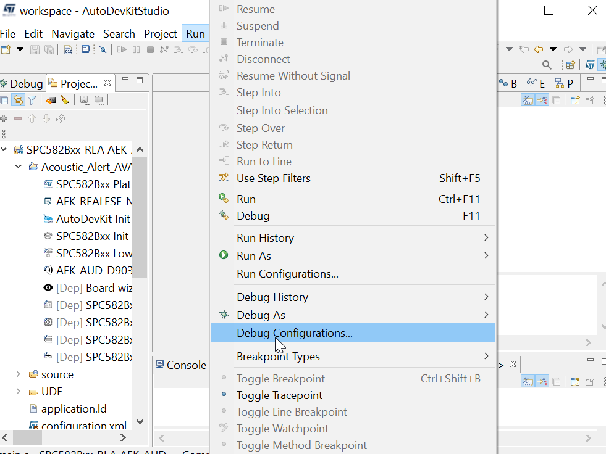
Task: Click Collapse All in Project Explorer
Action: point(4,101)
